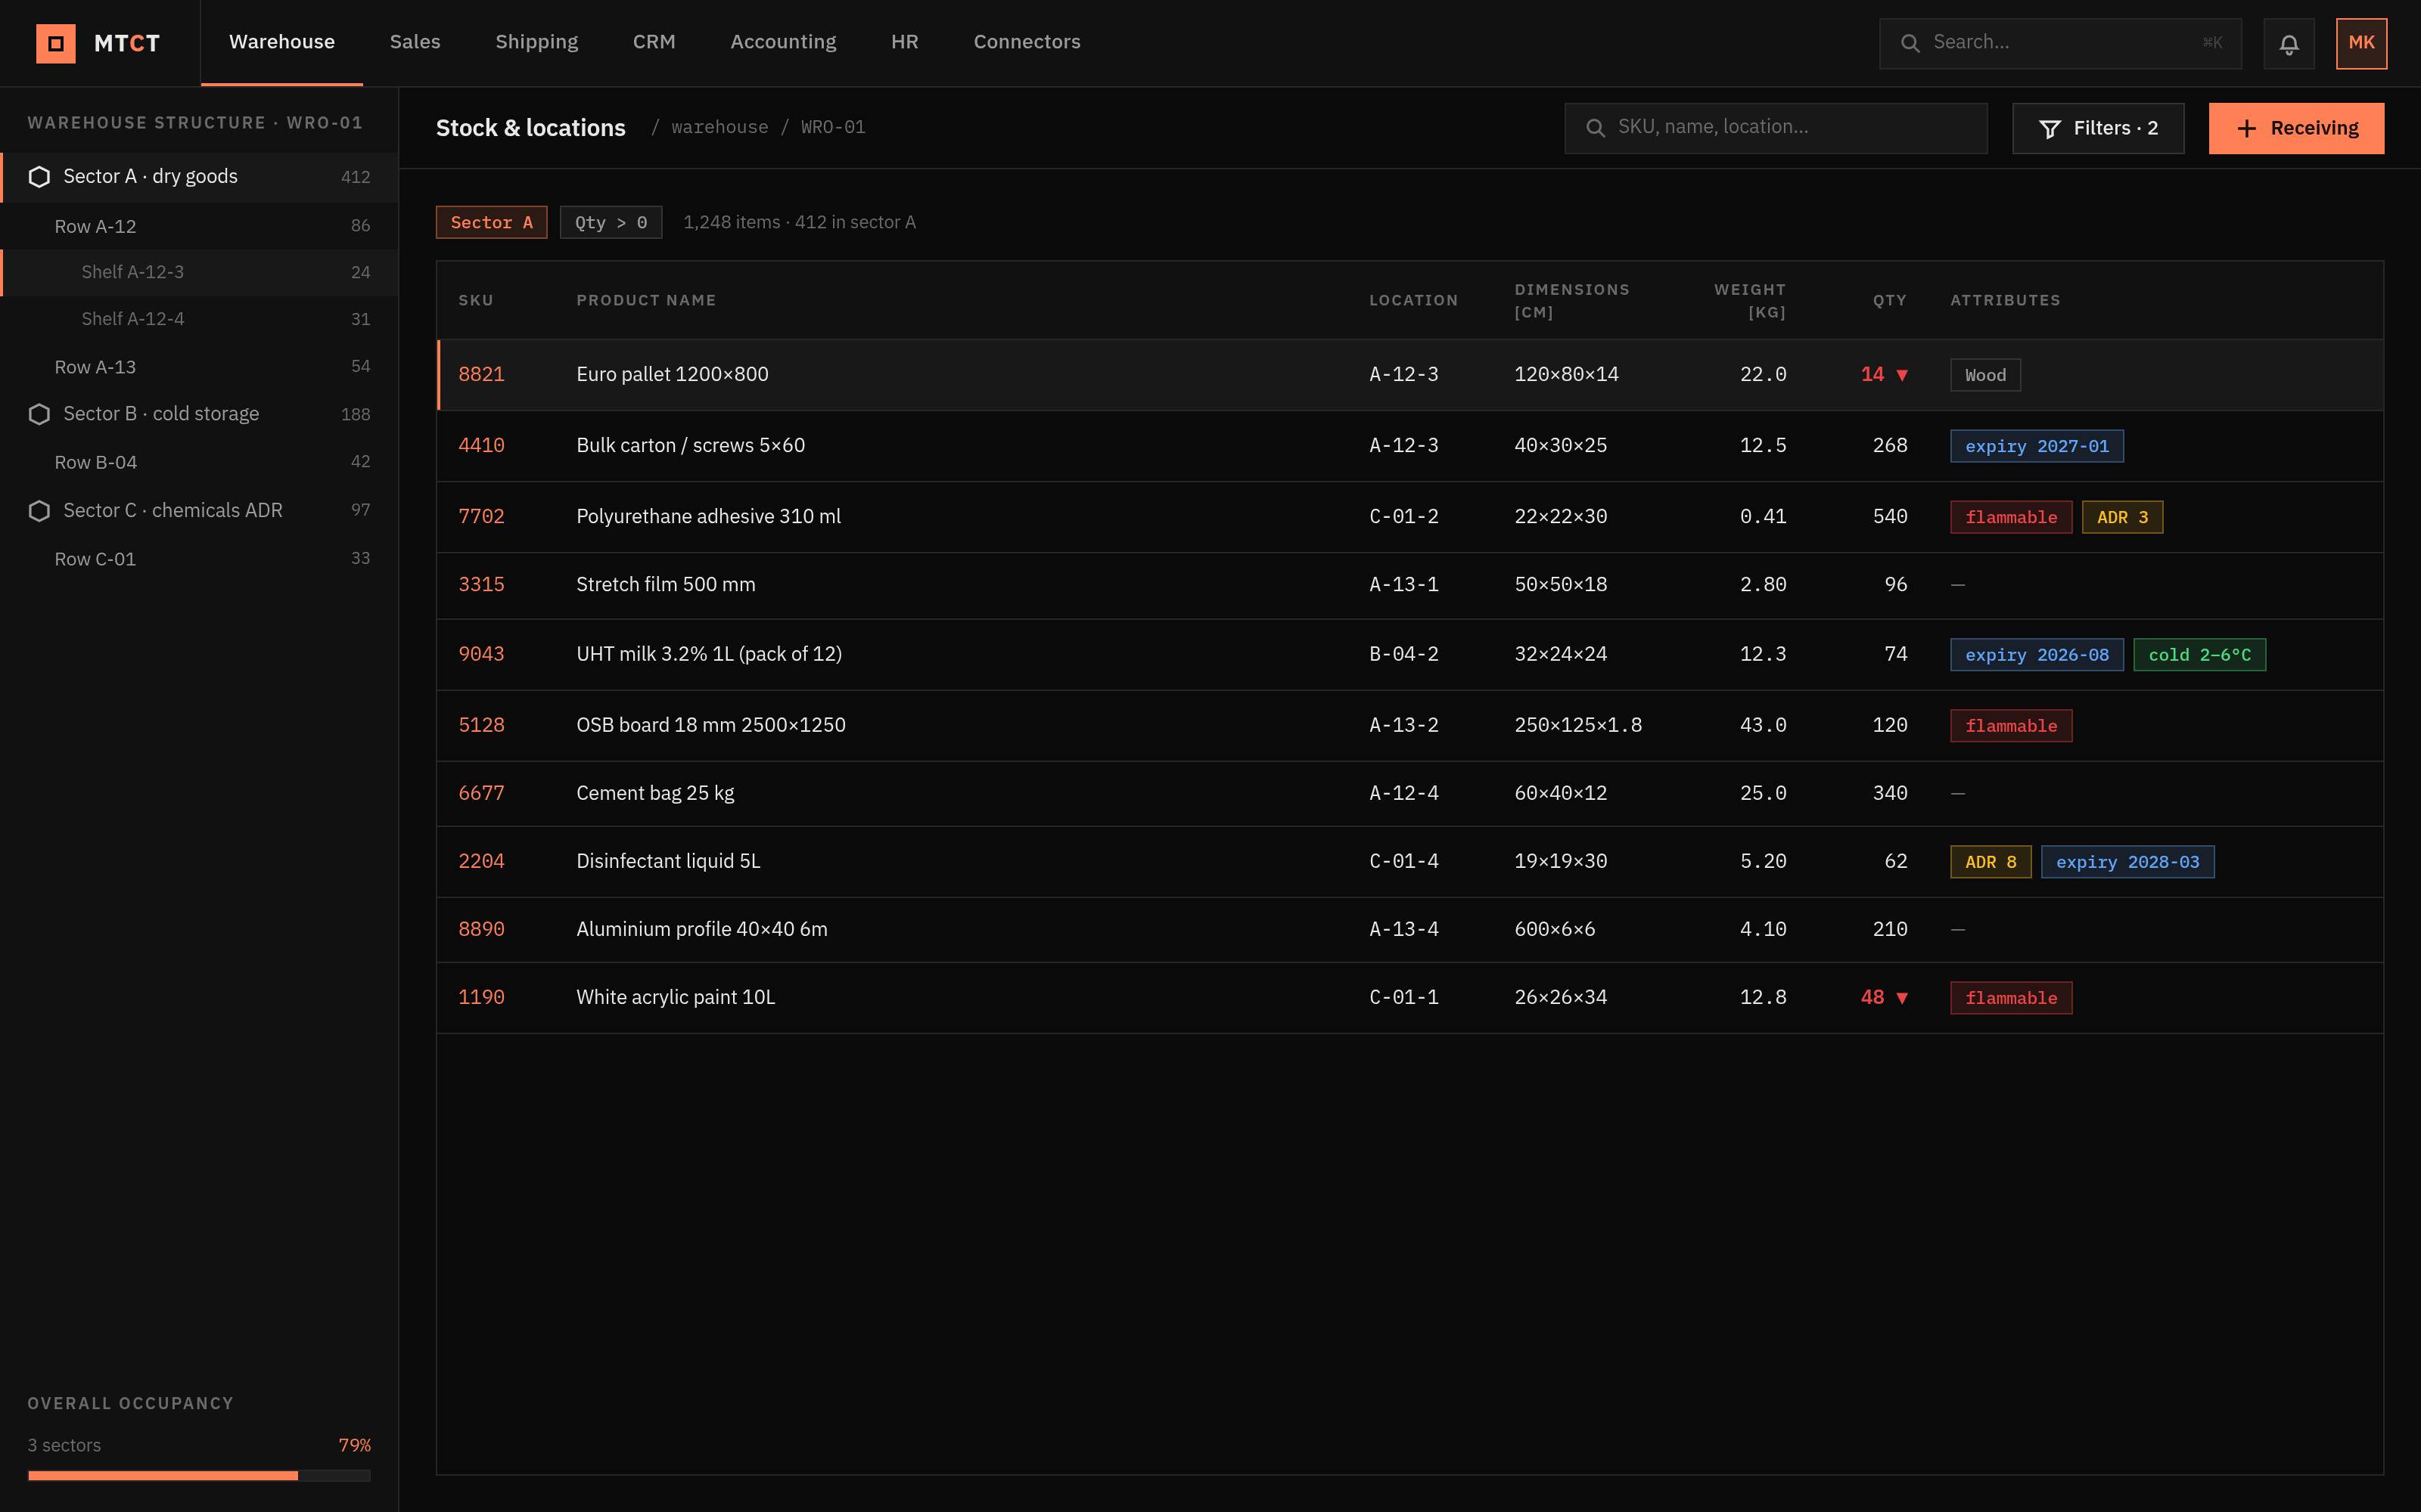Open the MK user avatar menu
Screen dimensions: 2421x1512
click(2361, 43)
